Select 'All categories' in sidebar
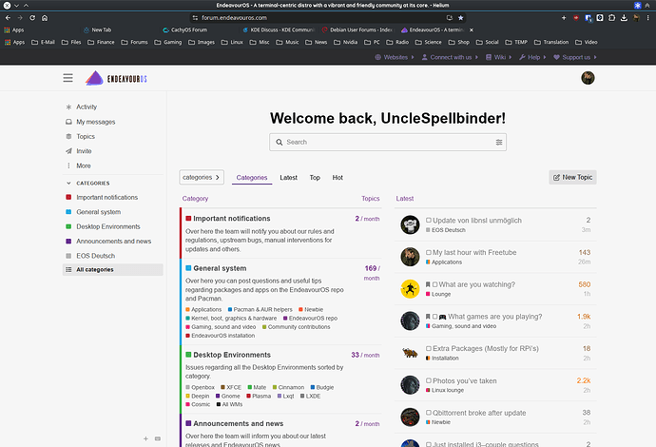The width and height of the screenshot is (656, 447). (112, 269)
